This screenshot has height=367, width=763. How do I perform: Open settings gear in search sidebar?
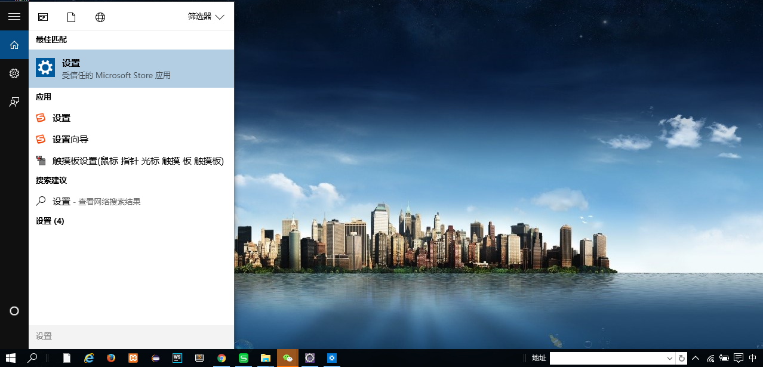(14, 73)
